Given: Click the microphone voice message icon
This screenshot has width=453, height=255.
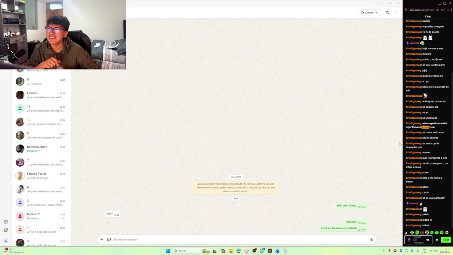Looking at the screenshot, I should [371, 239].
